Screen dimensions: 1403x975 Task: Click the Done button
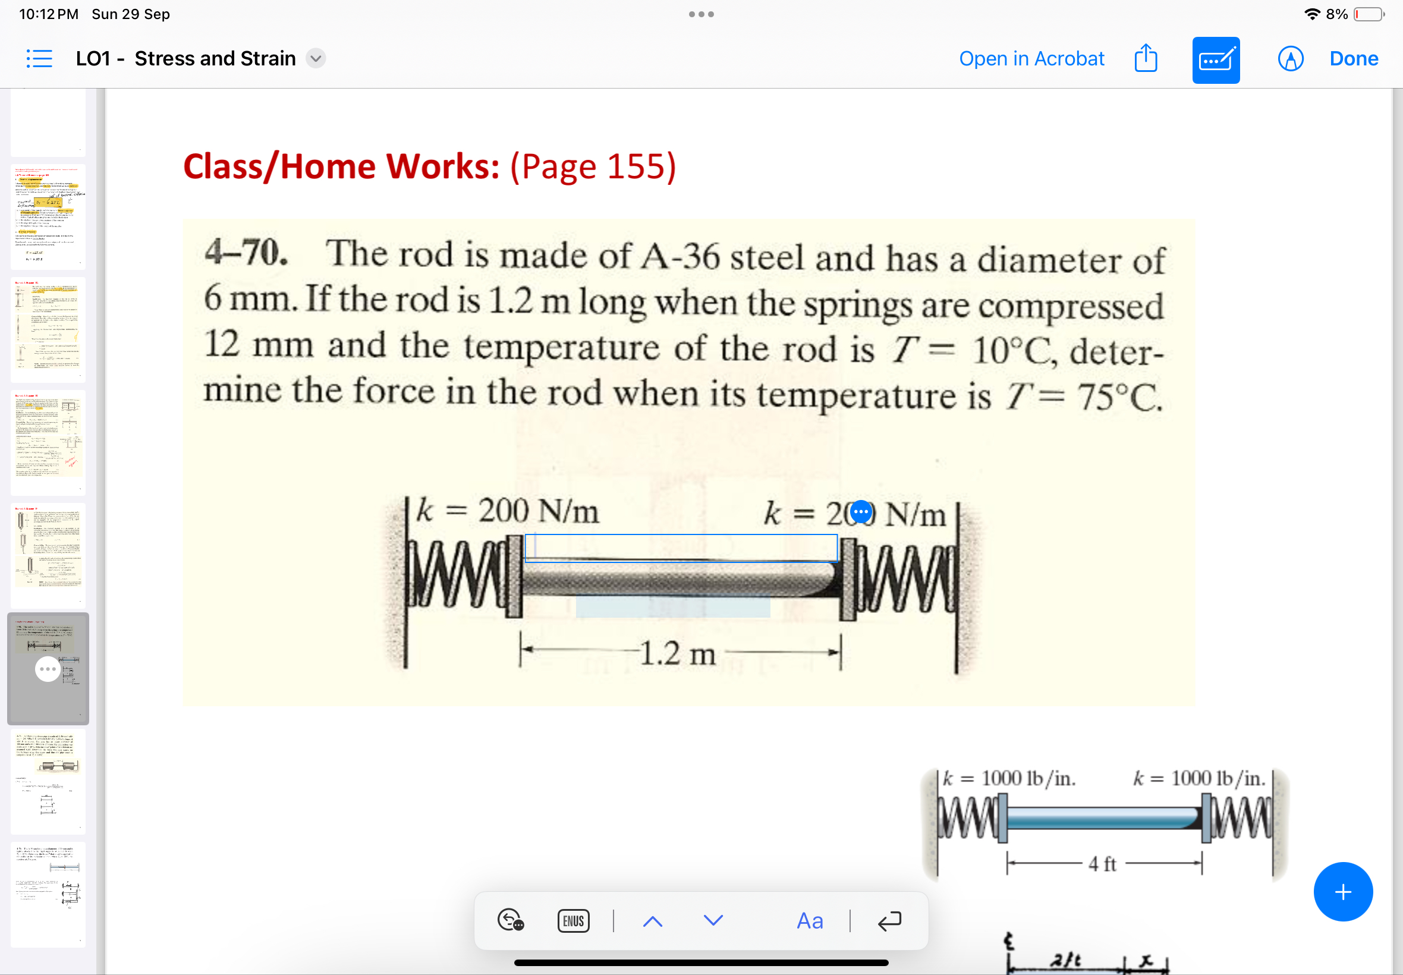[1354, 59]
